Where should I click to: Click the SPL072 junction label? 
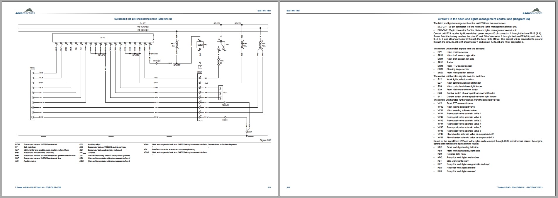coord(136,55)
